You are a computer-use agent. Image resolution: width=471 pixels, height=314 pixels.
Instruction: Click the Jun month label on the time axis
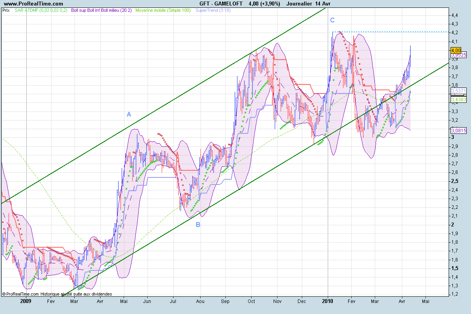coord(147,301)
